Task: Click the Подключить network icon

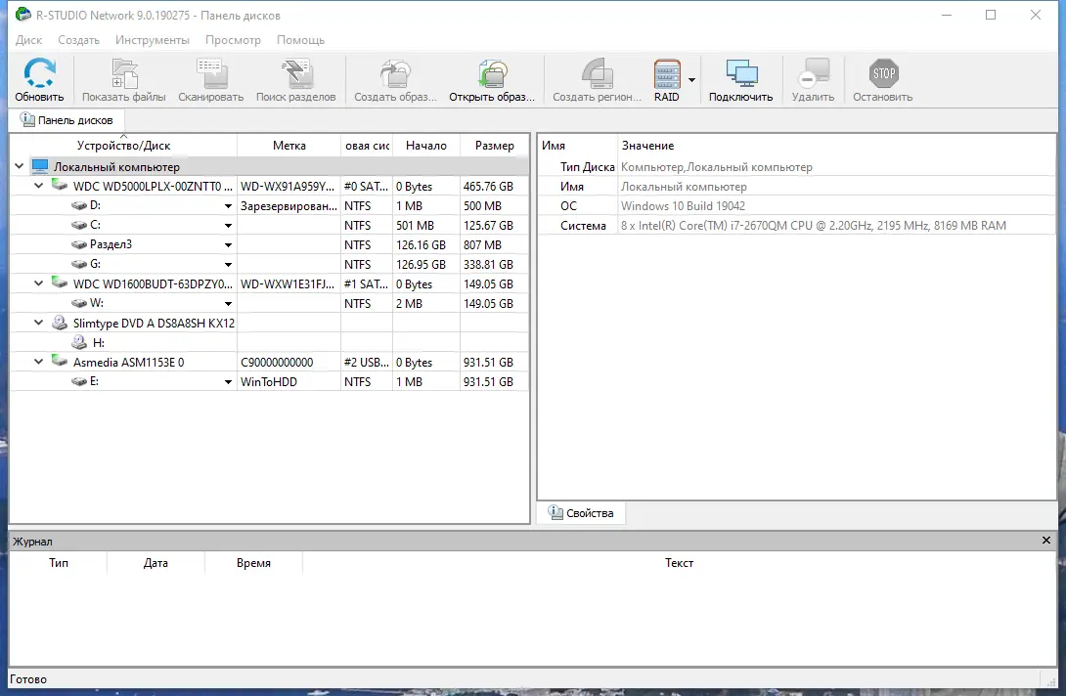Action: 741,72
